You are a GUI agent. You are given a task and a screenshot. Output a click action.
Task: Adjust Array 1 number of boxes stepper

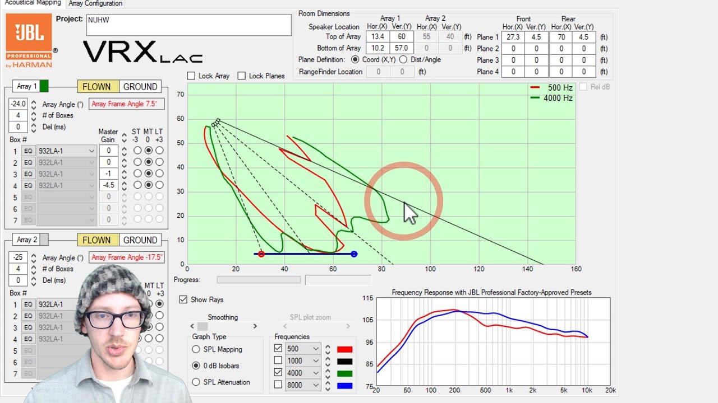click(34, 115)
